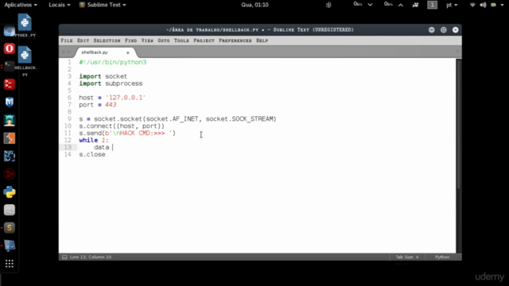Click the '127.0.0.1' host string
This screenshot has height=286, width=509.
(x=126, y=98)
